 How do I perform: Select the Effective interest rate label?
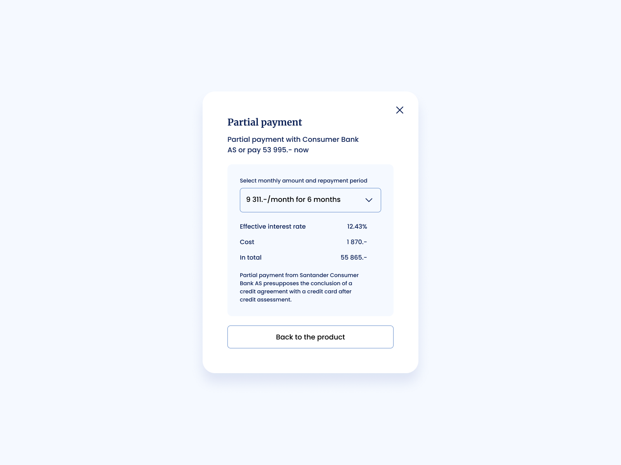pos(272,227)
